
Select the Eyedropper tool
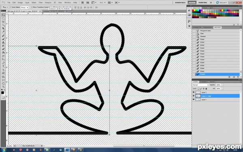pyautogui.click(x=3, y=32)
